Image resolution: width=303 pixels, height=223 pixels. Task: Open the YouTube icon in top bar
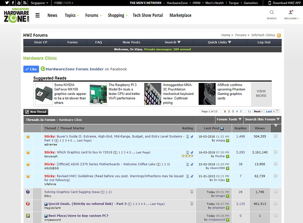point(19,3)
